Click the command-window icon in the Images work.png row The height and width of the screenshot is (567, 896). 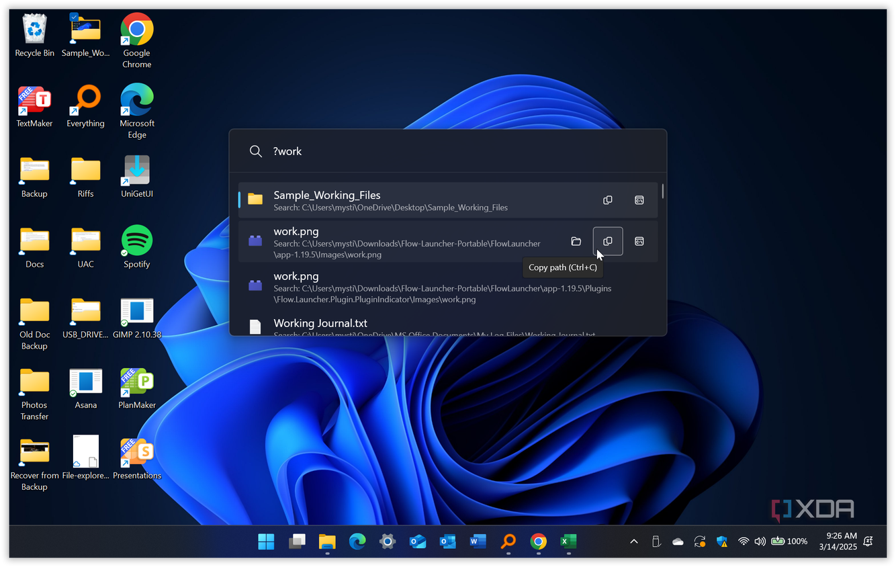(x=639, y=241)
